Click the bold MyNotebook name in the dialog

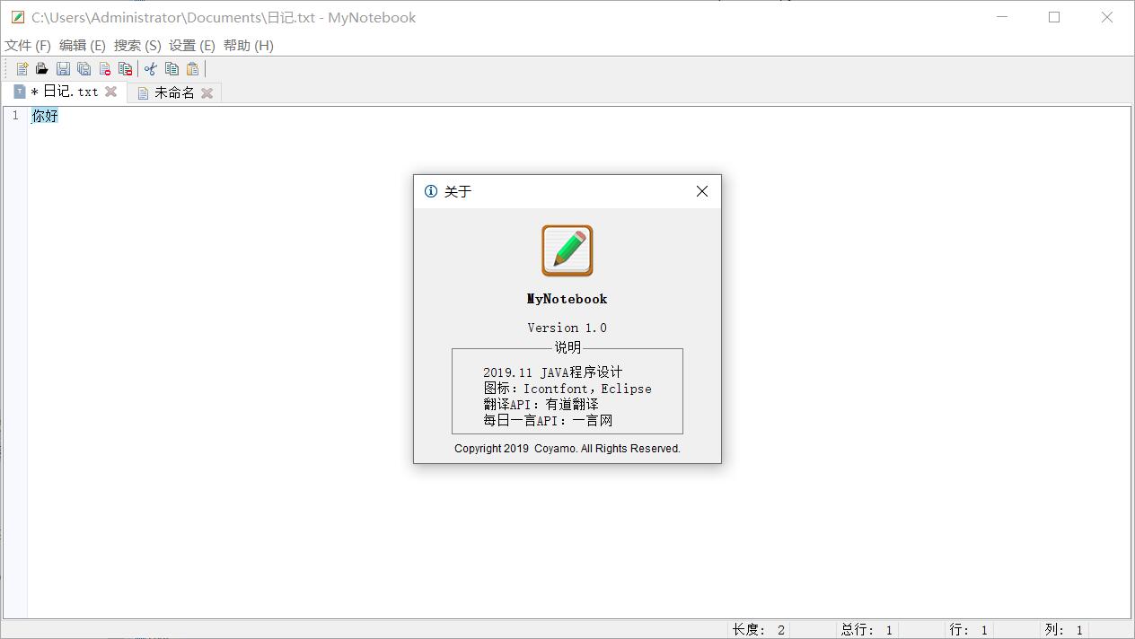pos(567,299)
